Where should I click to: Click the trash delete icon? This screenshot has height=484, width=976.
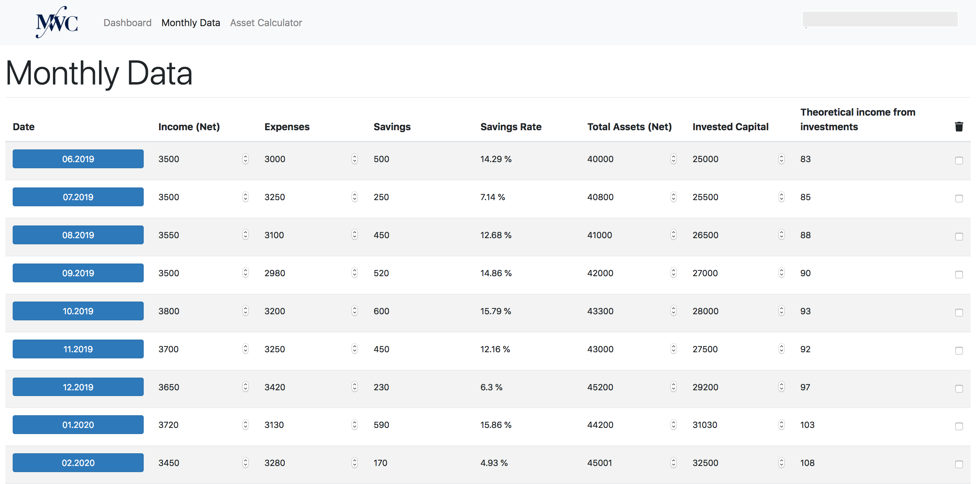(959, 126)
